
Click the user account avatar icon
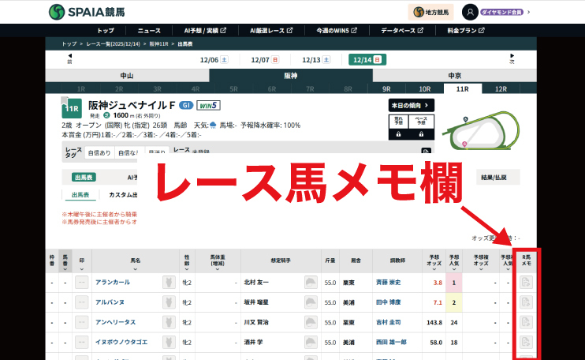[471, 12]
